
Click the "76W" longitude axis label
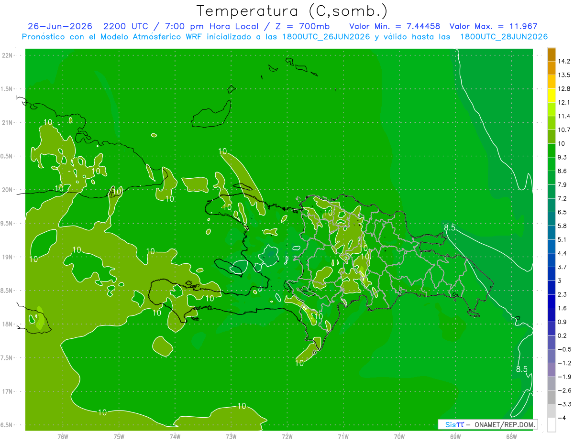pyautogui.click(x=63, y=437)
